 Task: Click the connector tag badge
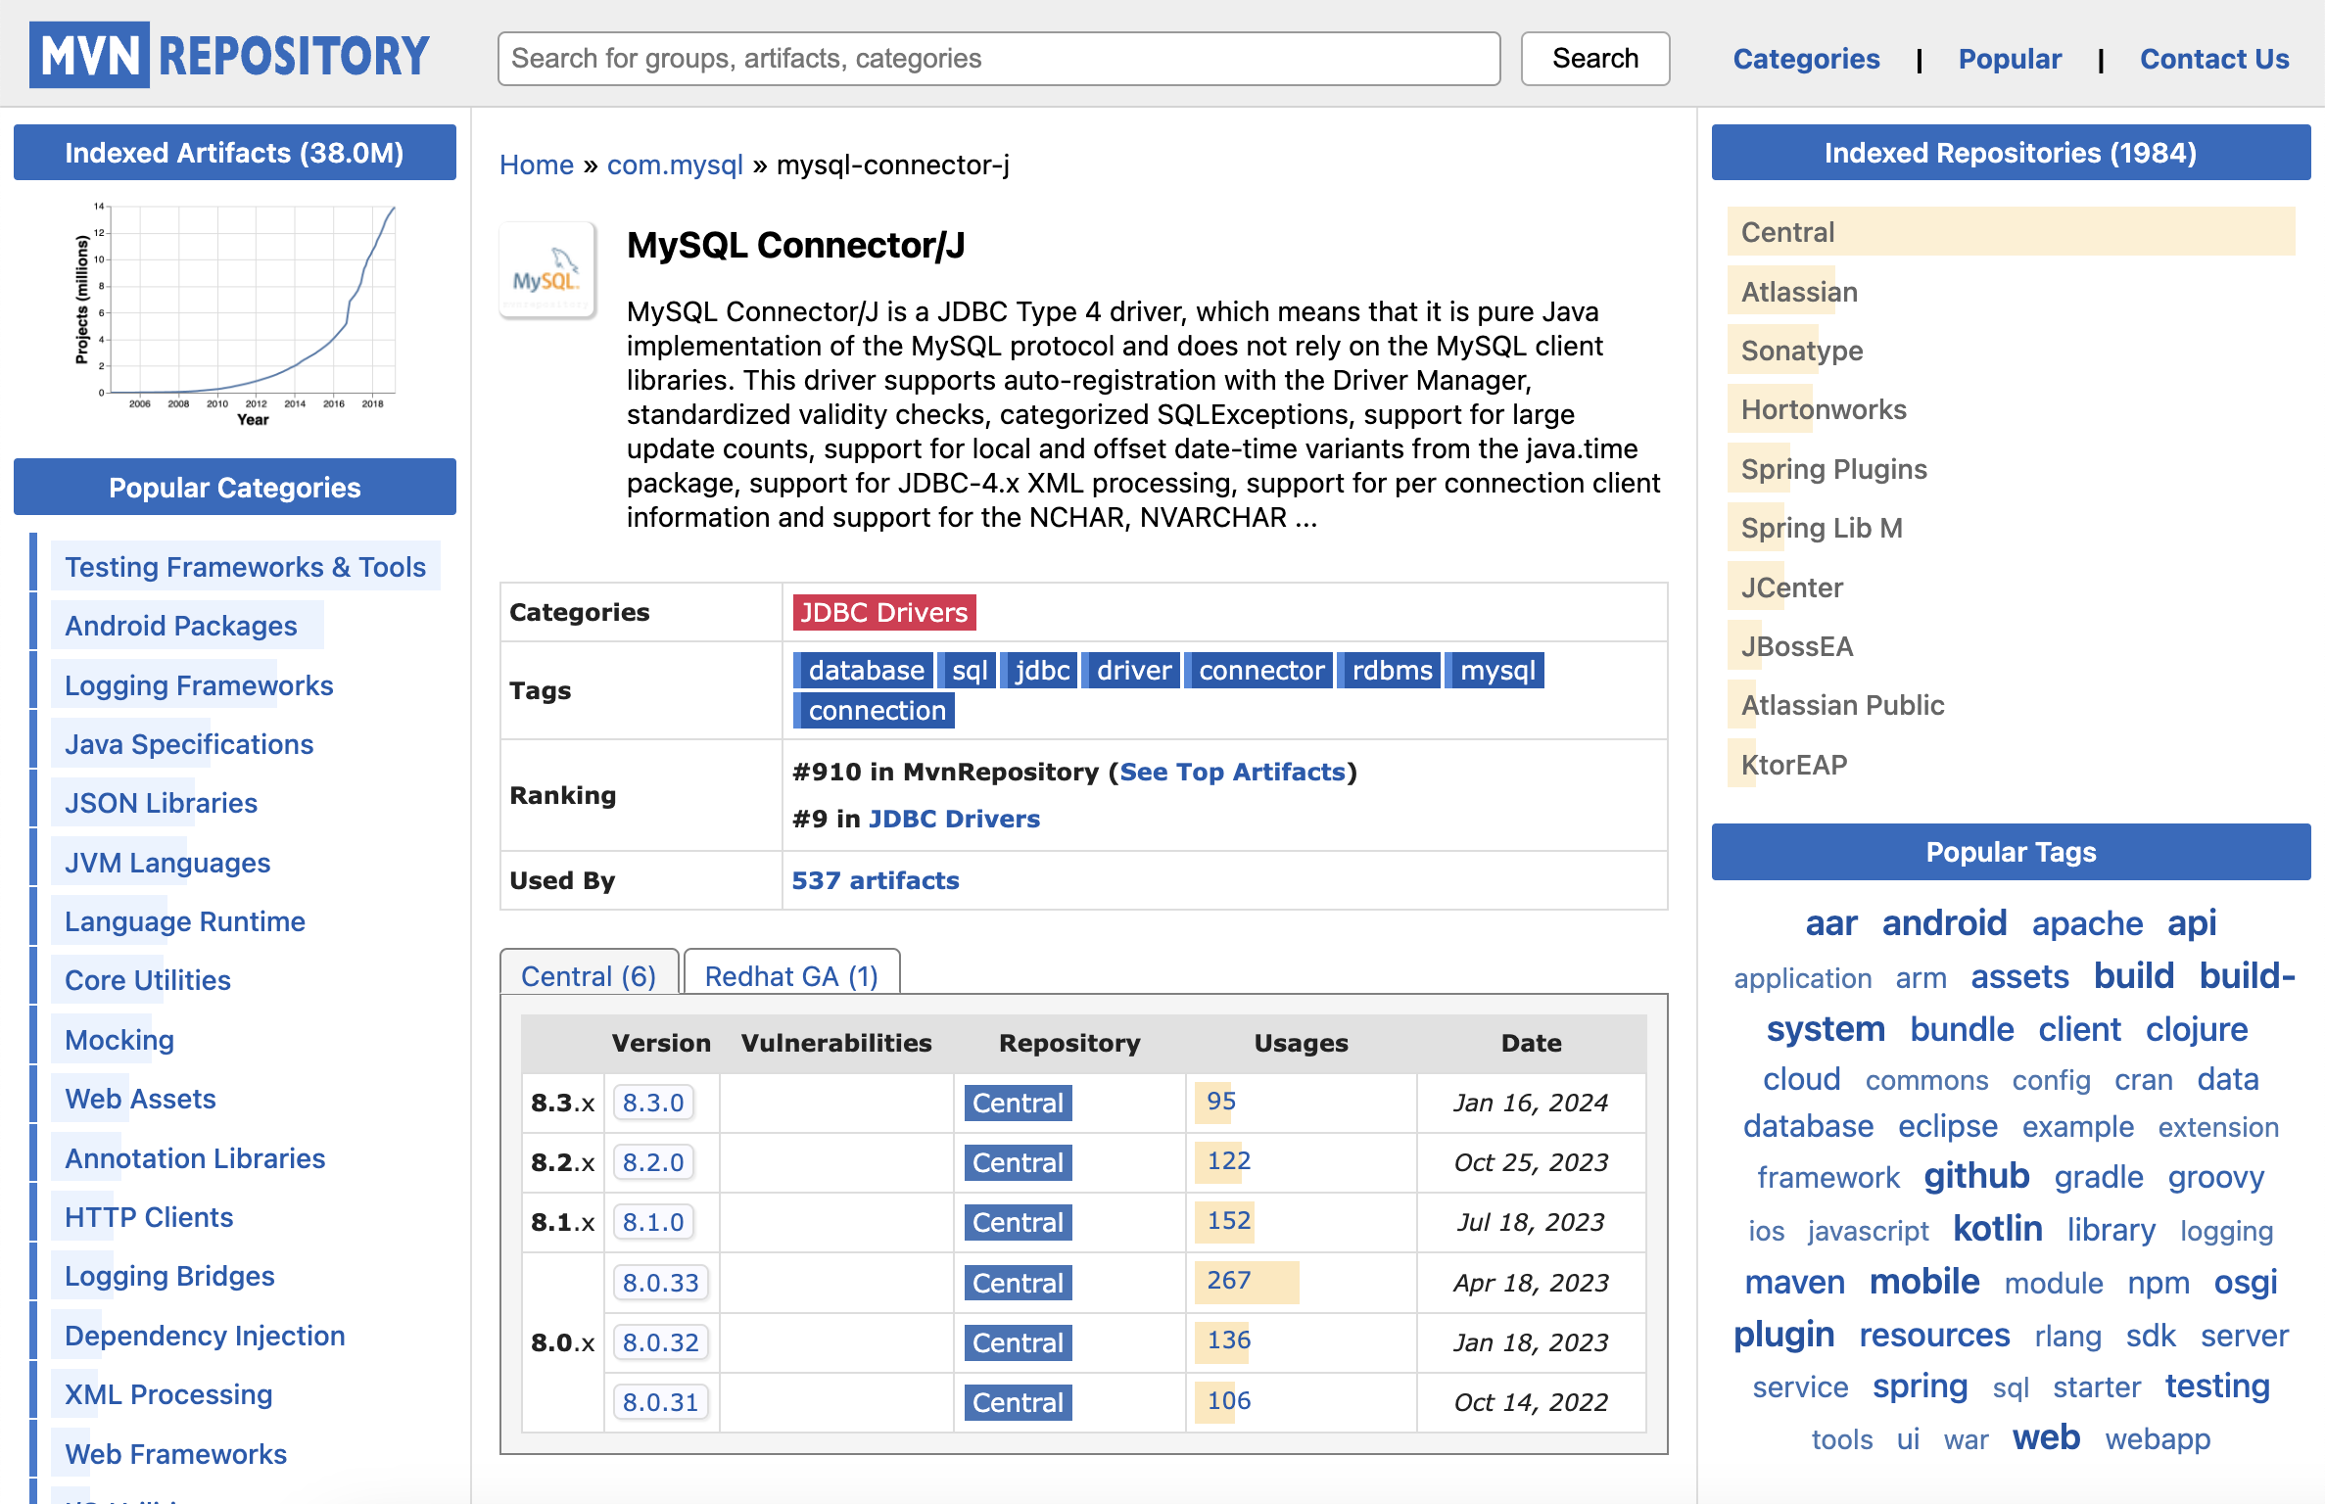tap(1260, 670)
